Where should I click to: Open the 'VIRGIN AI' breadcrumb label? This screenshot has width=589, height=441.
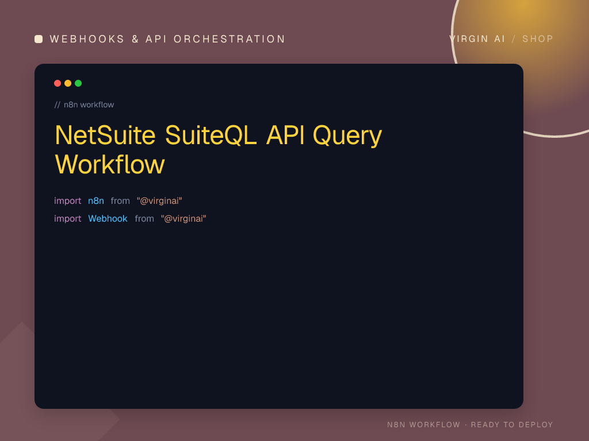point(477,39)
